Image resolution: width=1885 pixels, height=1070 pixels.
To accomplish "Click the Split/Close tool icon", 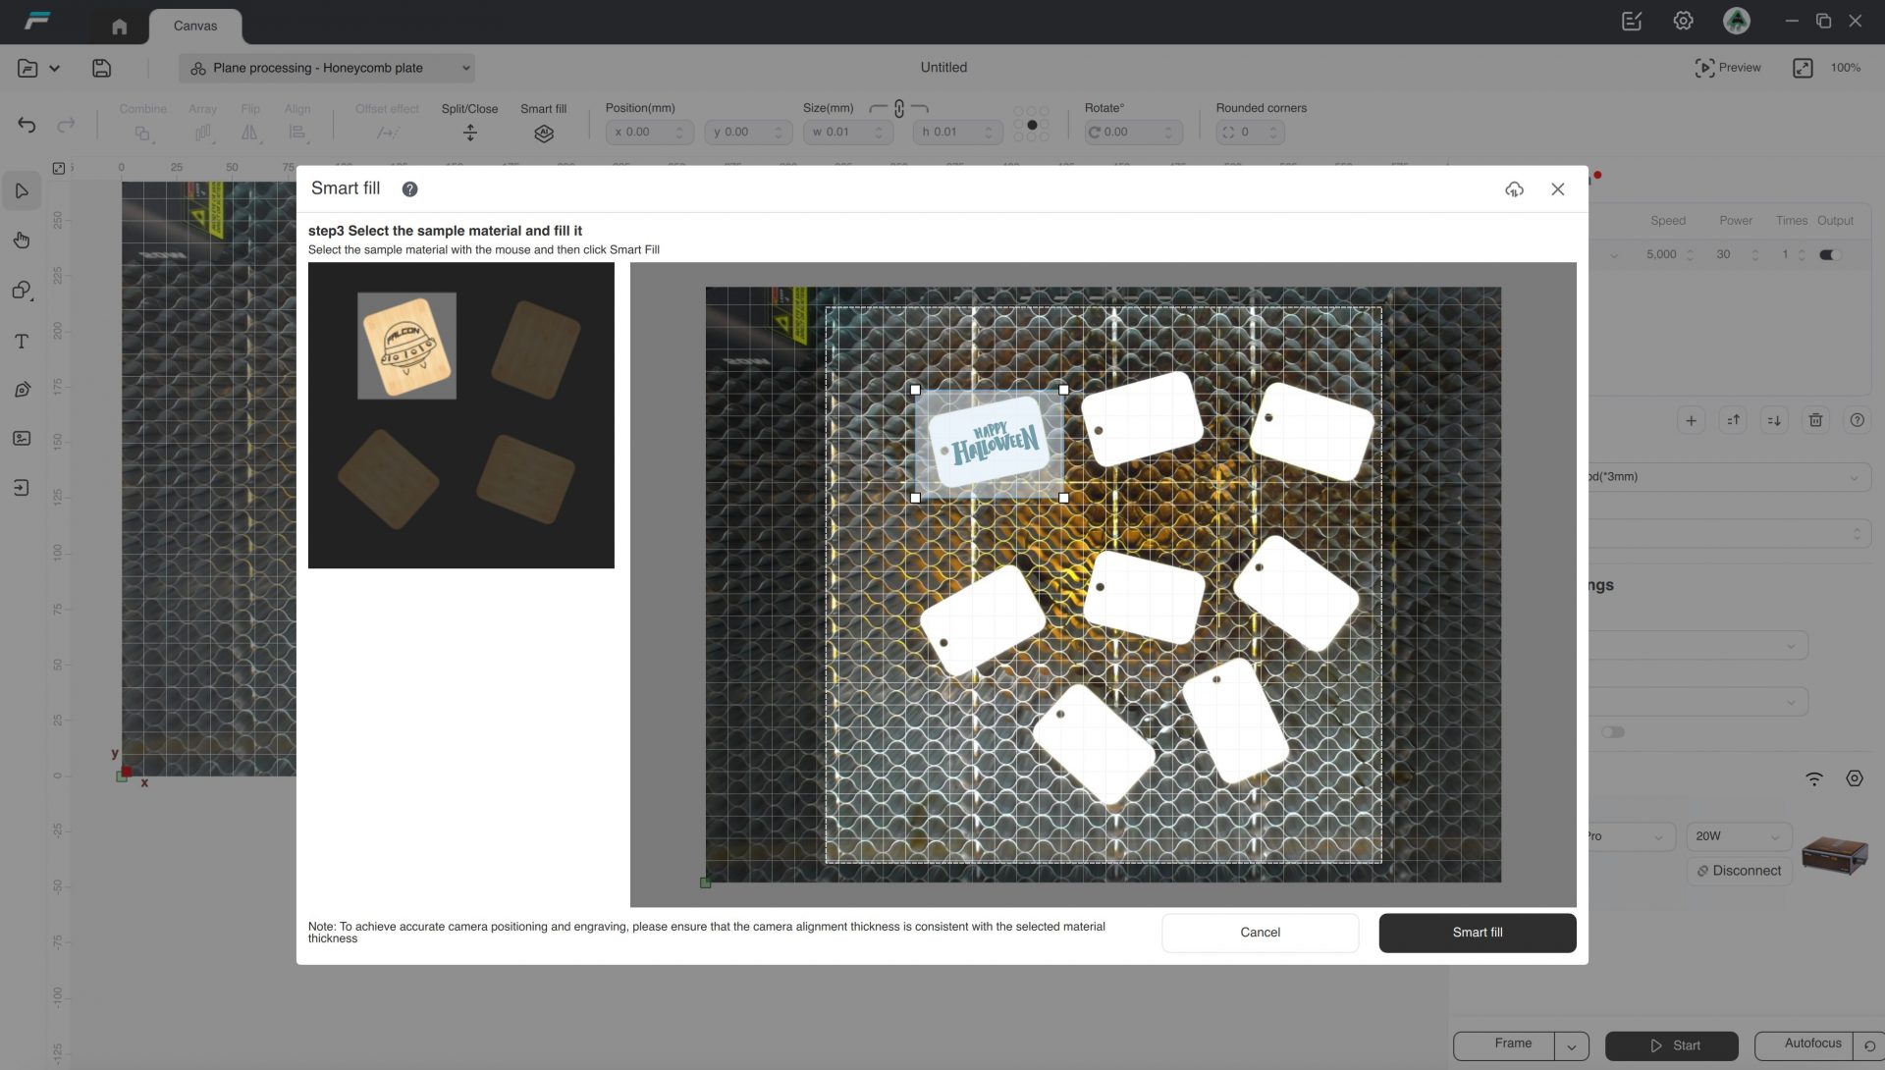I will (x=469, y=134).
